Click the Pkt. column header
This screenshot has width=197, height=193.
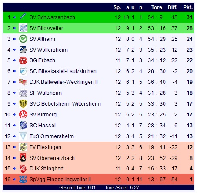pos(188,7)
